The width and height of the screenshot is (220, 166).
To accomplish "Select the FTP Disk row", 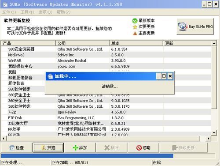I will 106,118.
